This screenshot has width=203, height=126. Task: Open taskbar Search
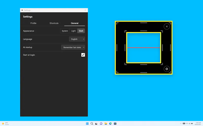(x=92, y=123)
